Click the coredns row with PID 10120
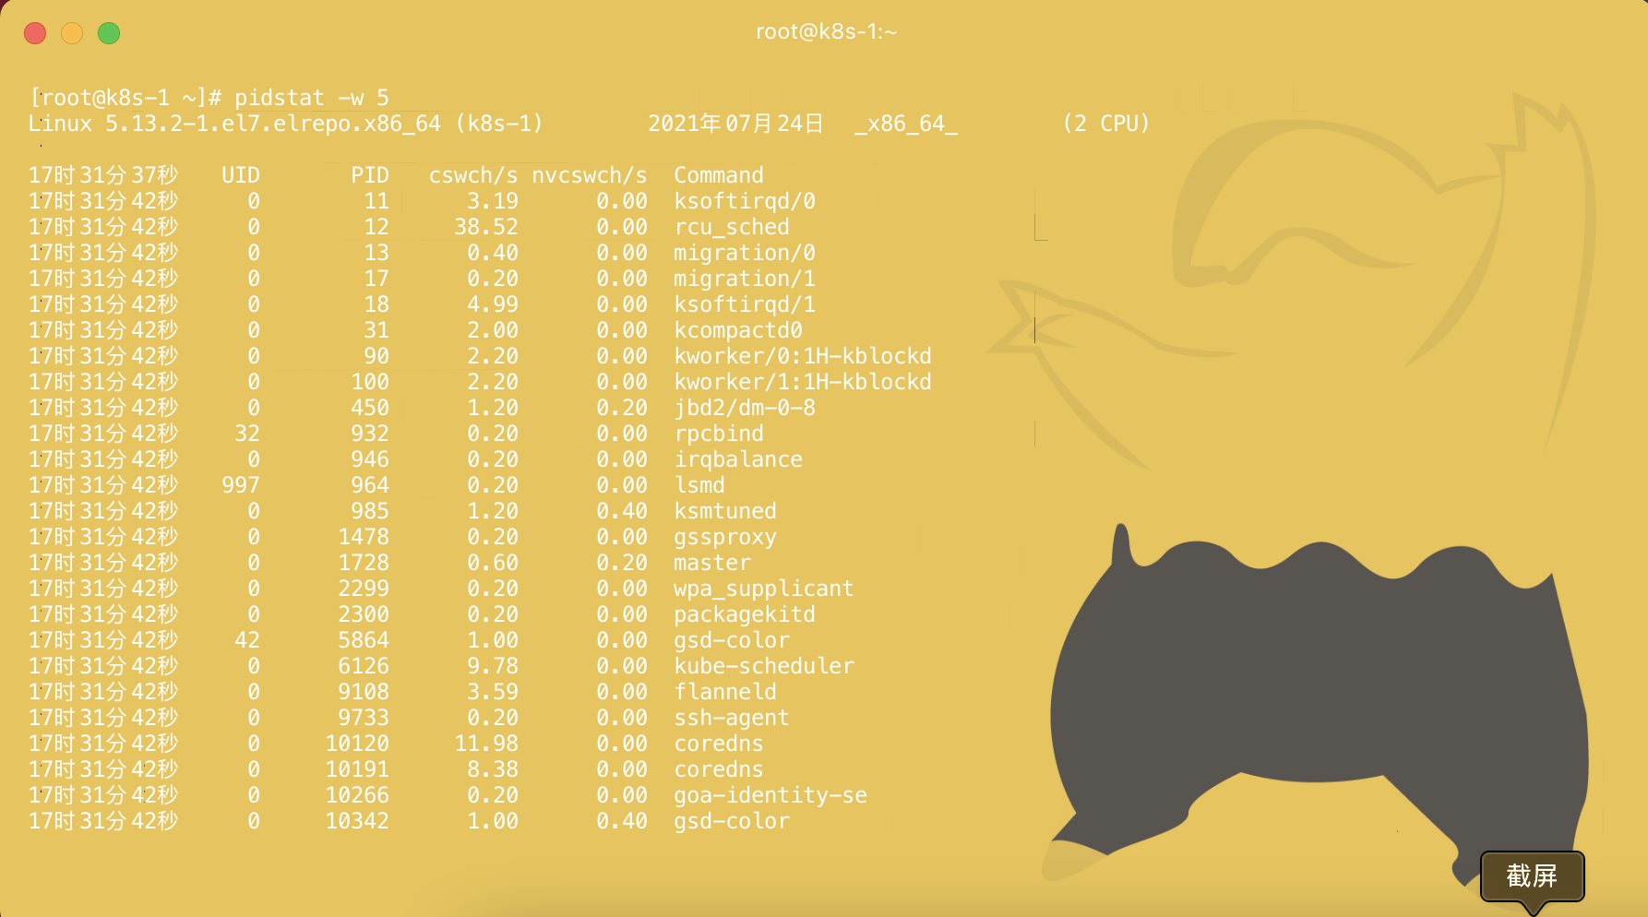Image resolution: width=1648 pixels, height=917 pixels. click(396, 744)
